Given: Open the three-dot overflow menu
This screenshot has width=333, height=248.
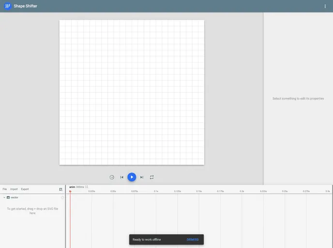Looking at the screenshot, I should click(325, 6).
